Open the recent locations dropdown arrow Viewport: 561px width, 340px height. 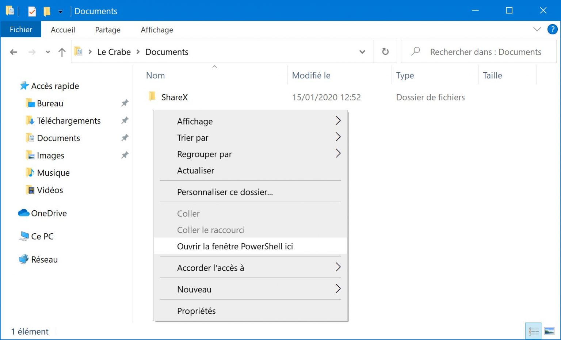coord(48,52)
